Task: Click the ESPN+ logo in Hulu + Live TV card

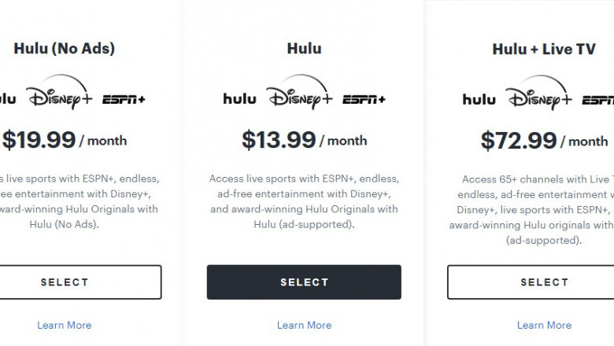Action: click(598, 100)
